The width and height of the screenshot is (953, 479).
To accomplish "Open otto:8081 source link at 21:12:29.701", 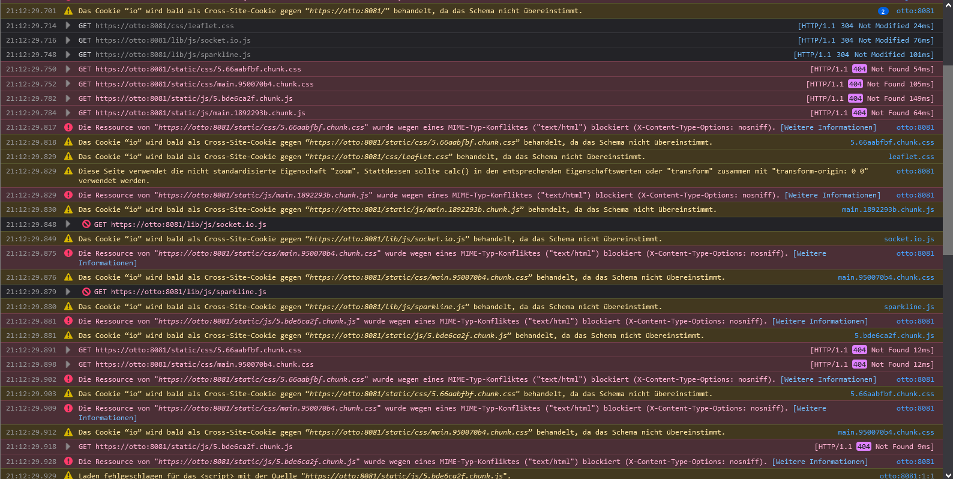I will (915, 11).
